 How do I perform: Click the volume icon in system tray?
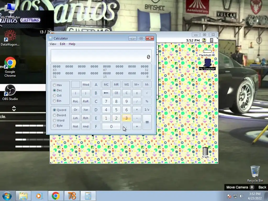click(x=242, y=196)
